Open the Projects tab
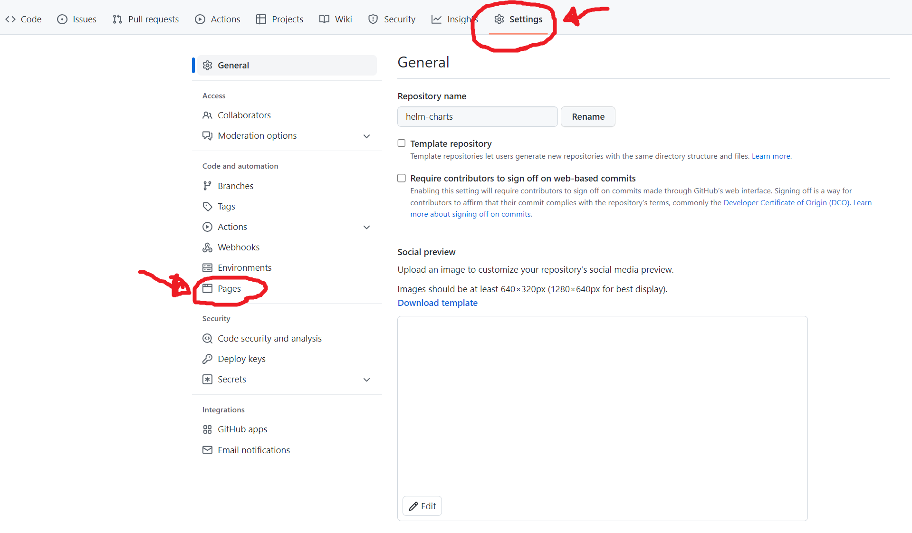912x533 pixels. pos(279,19)
